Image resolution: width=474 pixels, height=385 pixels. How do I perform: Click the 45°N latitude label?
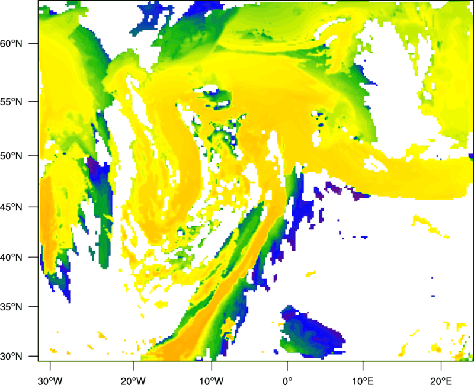click(11, 207)
